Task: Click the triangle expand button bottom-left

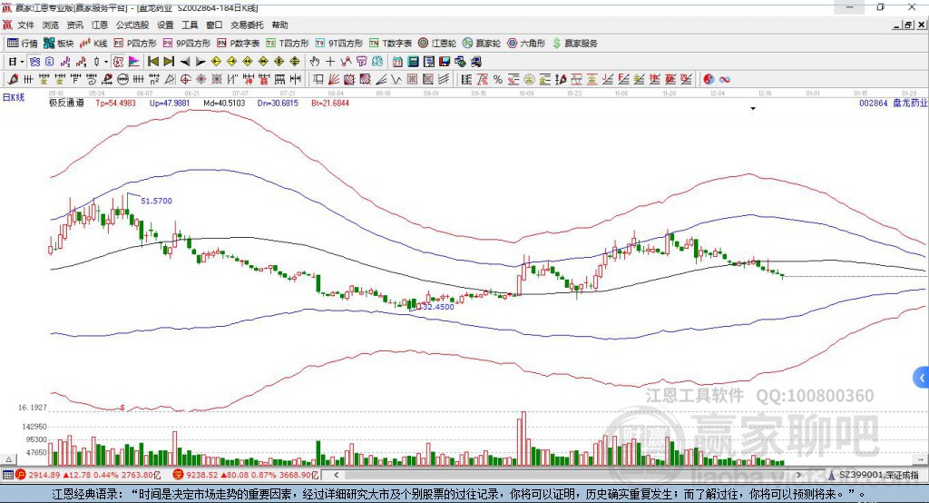Action: pyautogui.click(x=8, y=459)
